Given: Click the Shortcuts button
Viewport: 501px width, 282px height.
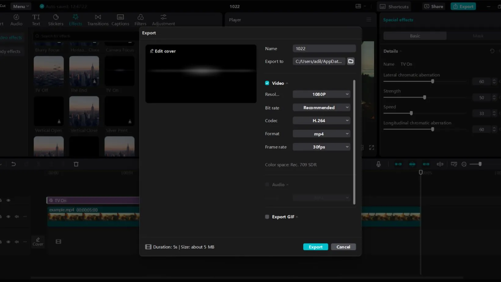Looking at the screenshot, I should tap(394, 6).
